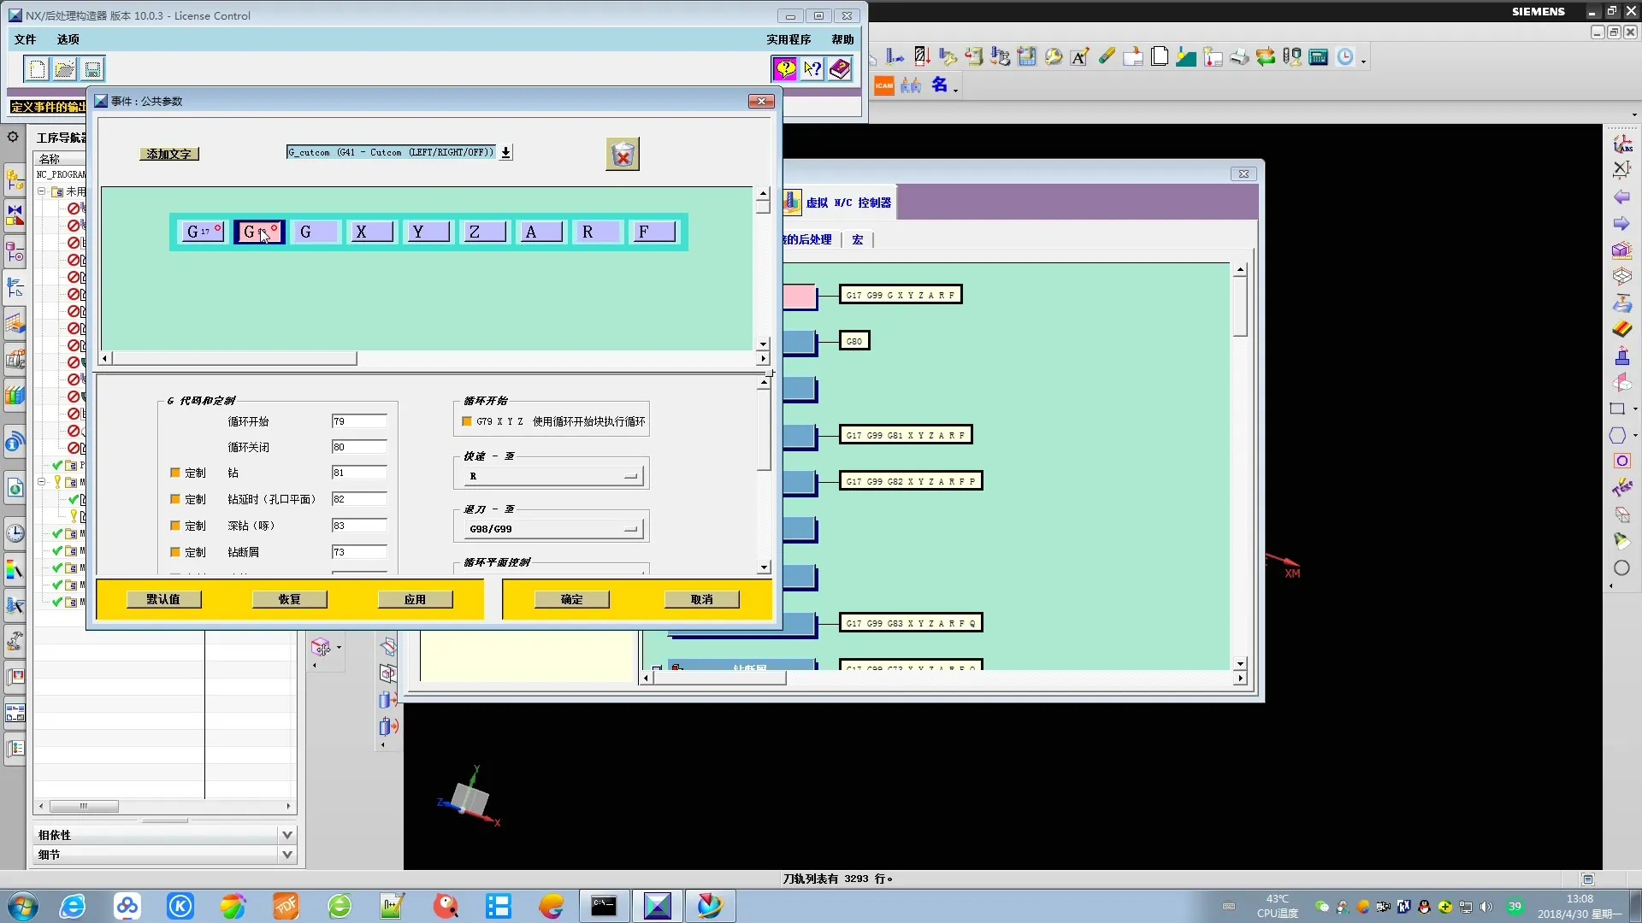The image size is (1642, 923).
Task: Open the 实用程序 menu
Action: pos(788,39)
